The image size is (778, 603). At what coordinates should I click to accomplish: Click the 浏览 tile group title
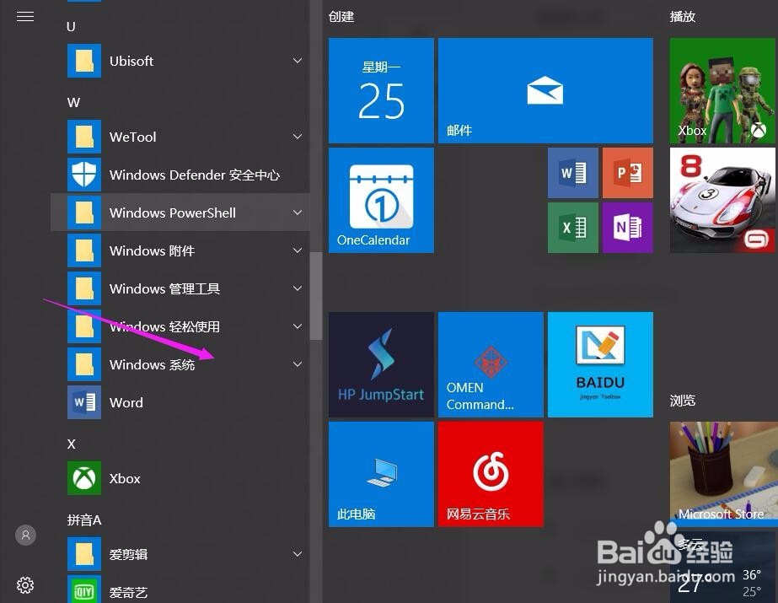pyautogui.click(x=682, y=400)
